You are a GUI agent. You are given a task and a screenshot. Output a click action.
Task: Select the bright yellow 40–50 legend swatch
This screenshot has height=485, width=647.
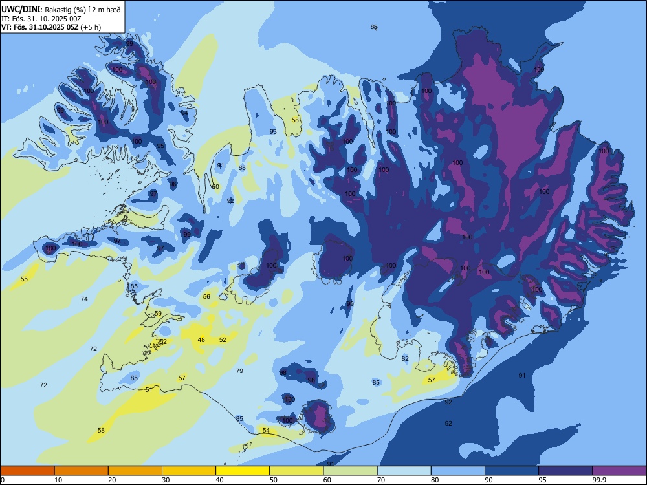coord(243,471)
